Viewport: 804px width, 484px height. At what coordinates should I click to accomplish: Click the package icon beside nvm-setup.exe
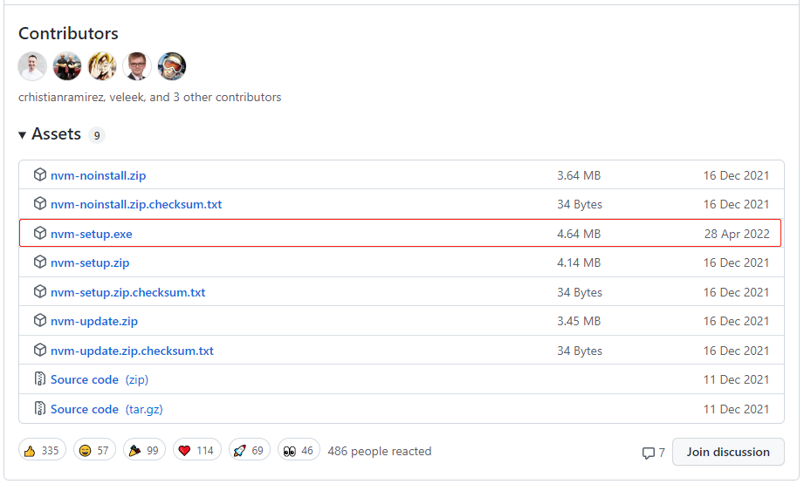point(39,234)
